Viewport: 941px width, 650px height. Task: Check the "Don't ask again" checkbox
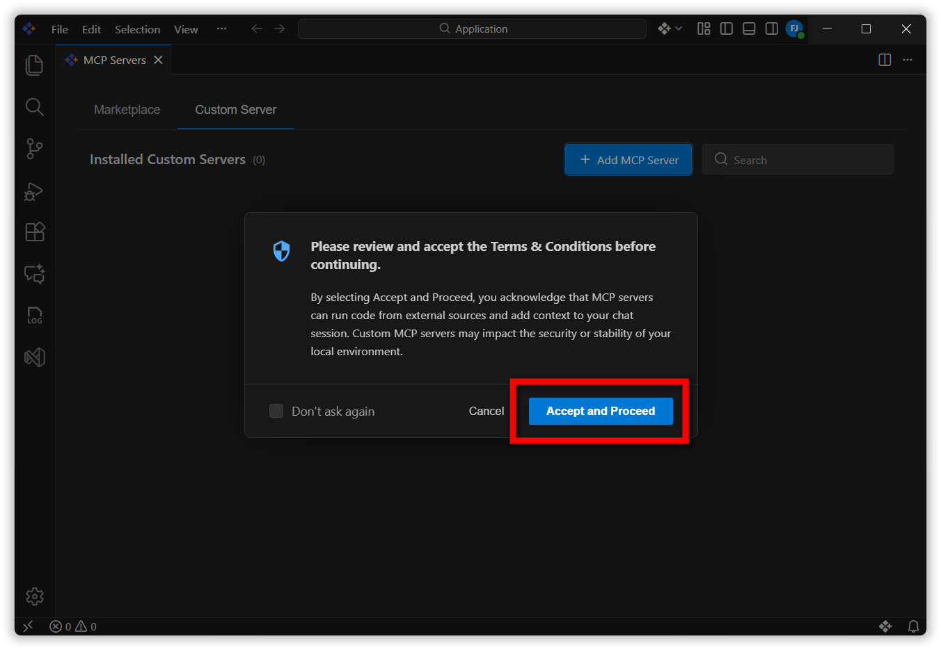click(276, 411)
